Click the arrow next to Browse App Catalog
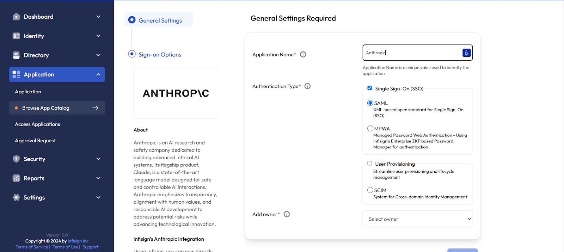This screenshot has height=252, width=564. (x=95, y=108)
